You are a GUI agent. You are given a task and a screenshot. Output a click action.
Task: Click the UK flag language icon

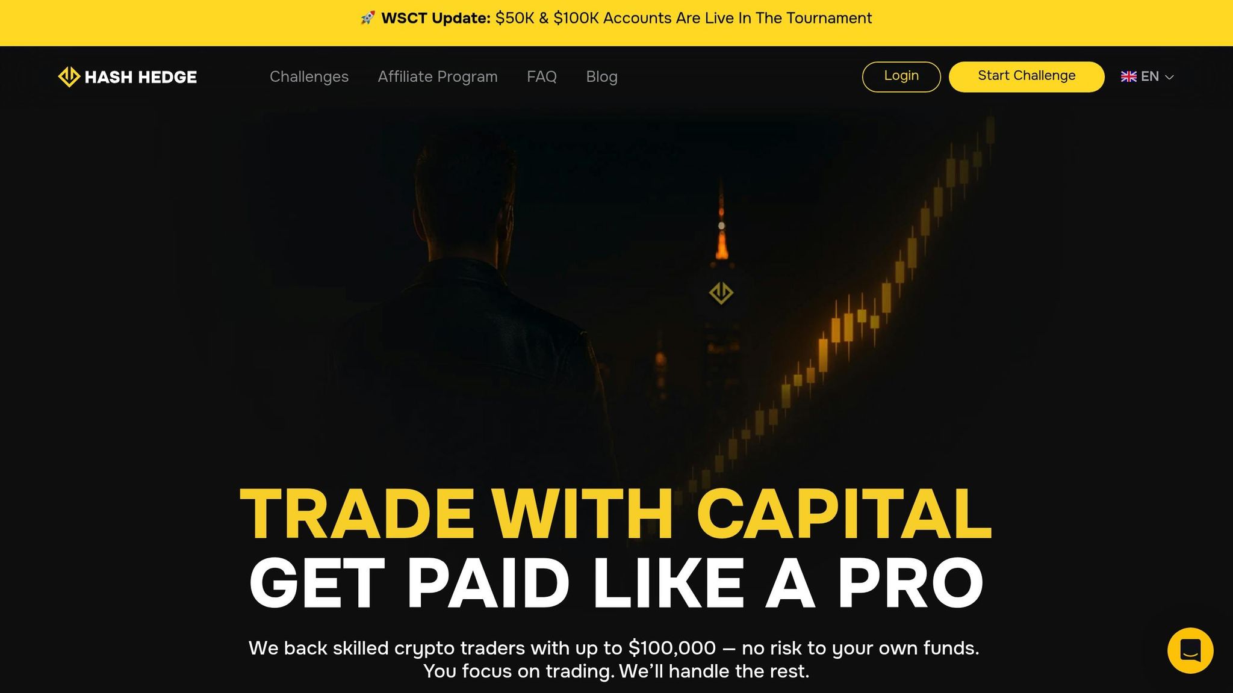pos(1128,77)
